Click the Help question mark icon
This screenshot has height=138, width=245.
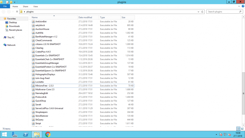coord(243,6)
